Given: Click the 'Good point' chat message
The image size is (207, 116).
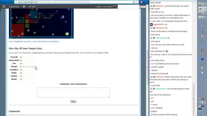Looking at the screenshot, I should pos(155,34).
